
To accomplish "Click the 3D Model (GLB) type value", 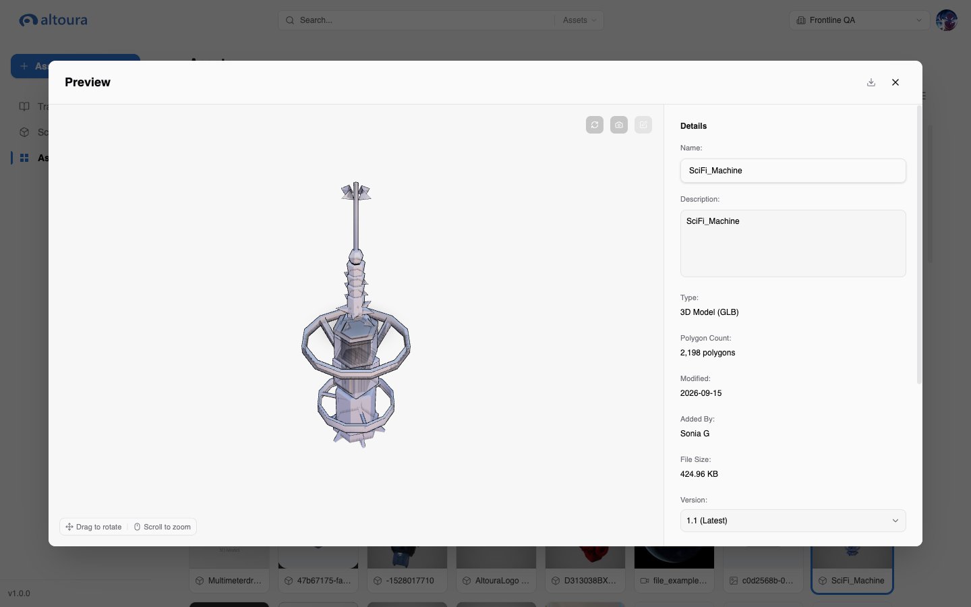I will pos(709,312).
